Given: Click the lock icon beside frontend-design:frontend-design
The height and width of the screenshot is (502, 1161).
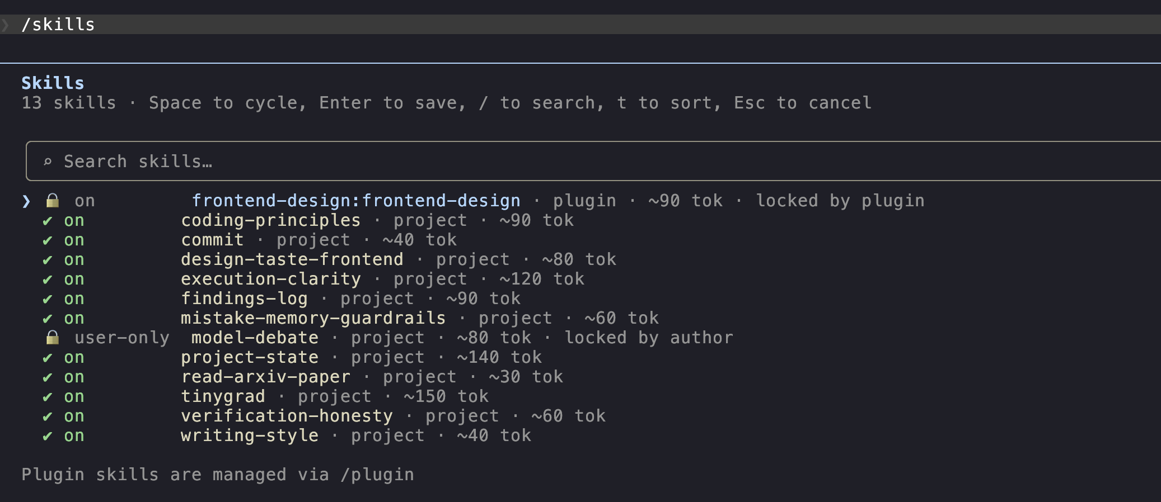Looking at the screenshot, I should tap(53, 201).
